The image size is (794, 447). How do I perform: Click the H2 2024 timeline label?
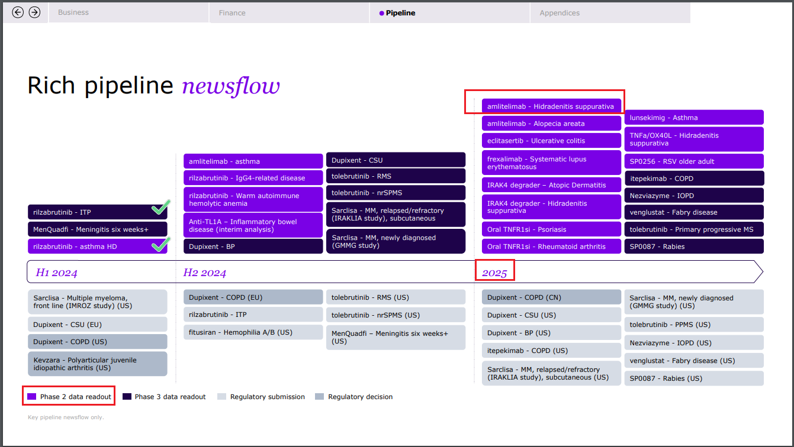(x=205, y=273)
